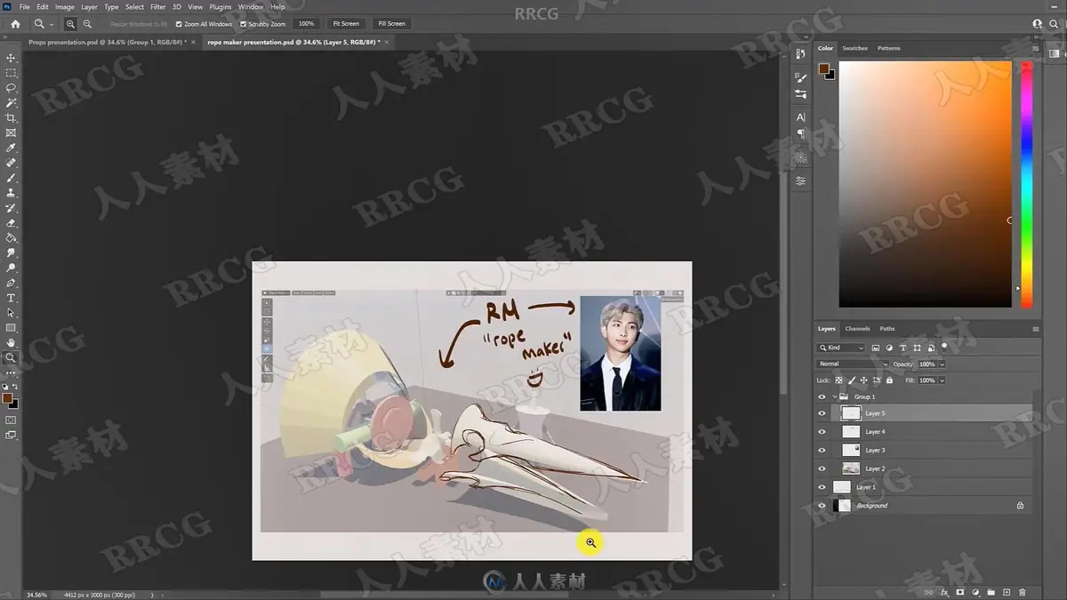The image size is (1067, 600).
Task: Select the Crop tool
Action: tap(12, 118)
